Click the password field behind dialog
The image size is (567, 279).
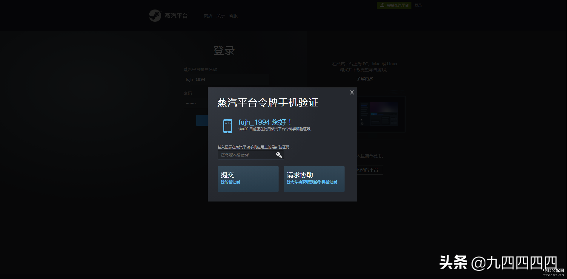pos(196,103)
